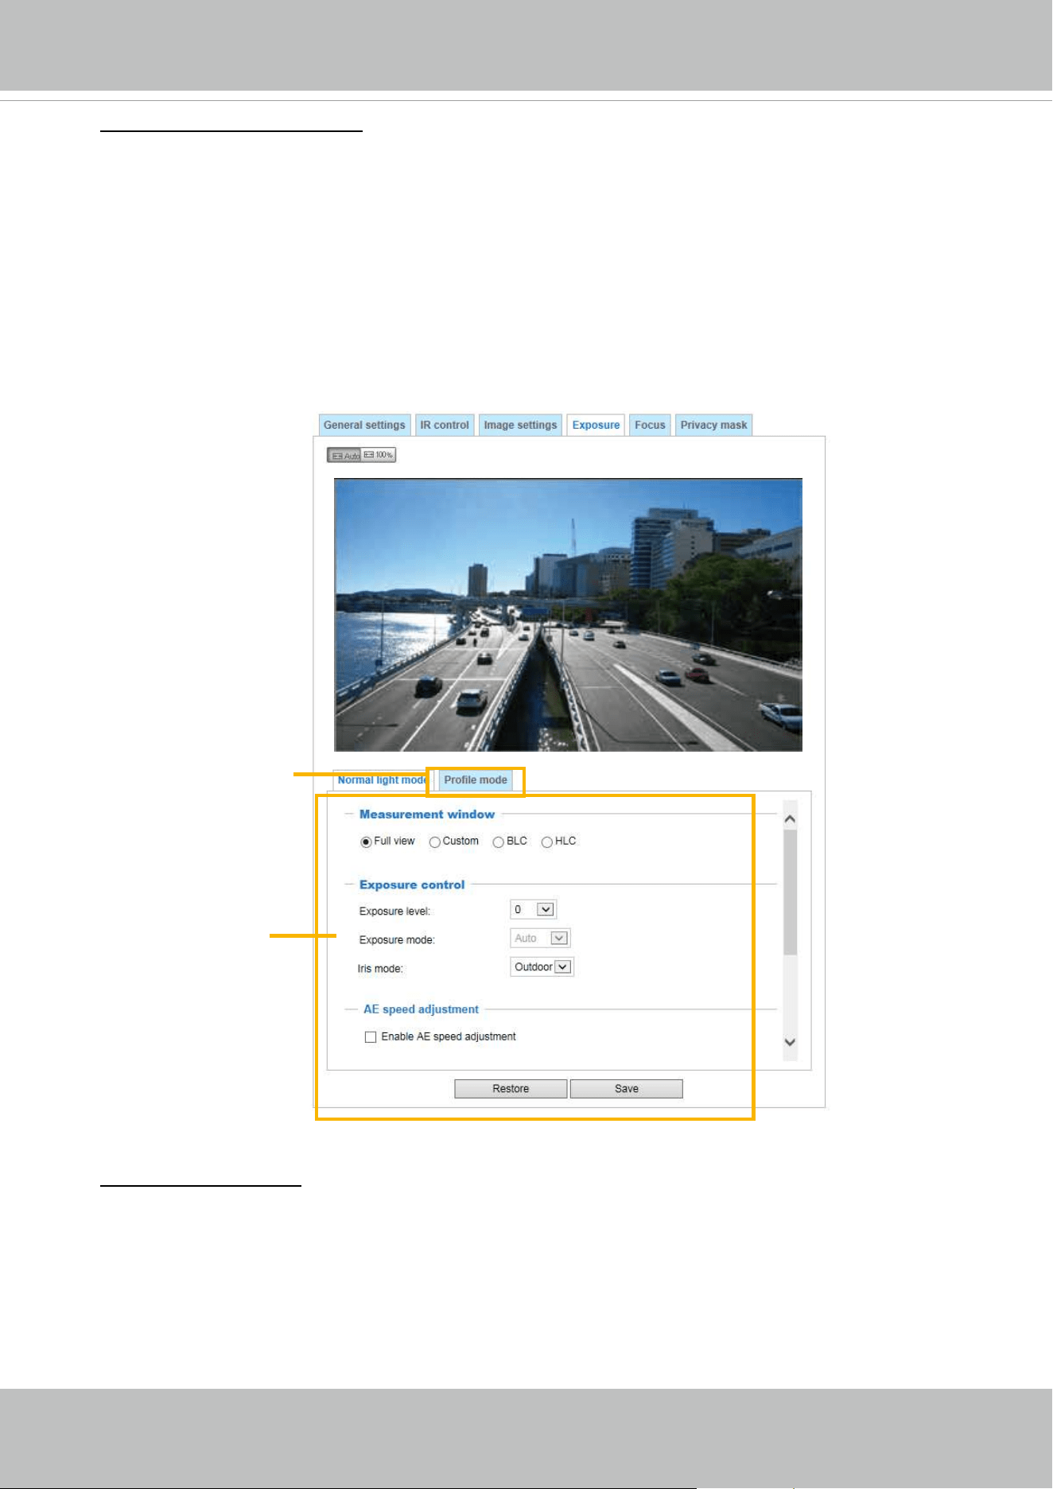Select the HLC radio option

point(547,842)
